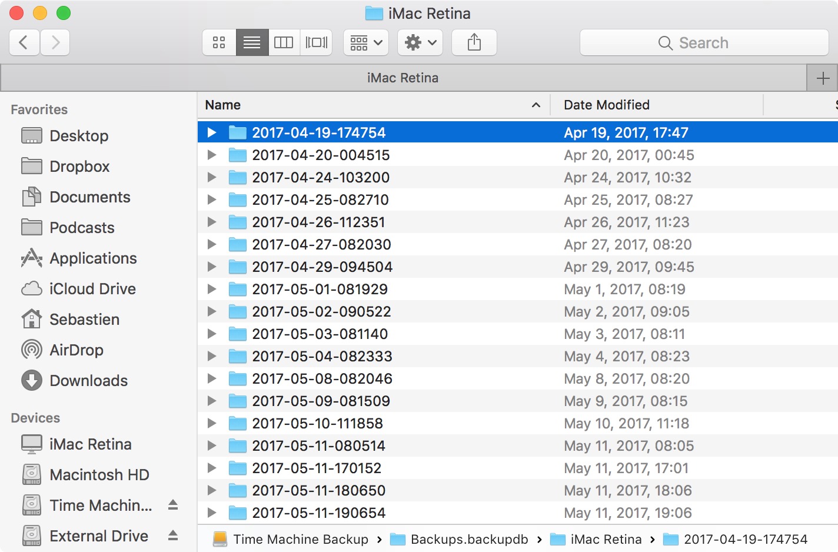Switch to Cover Flow view
Screen dimensions: 838x552
pos(316,42)
